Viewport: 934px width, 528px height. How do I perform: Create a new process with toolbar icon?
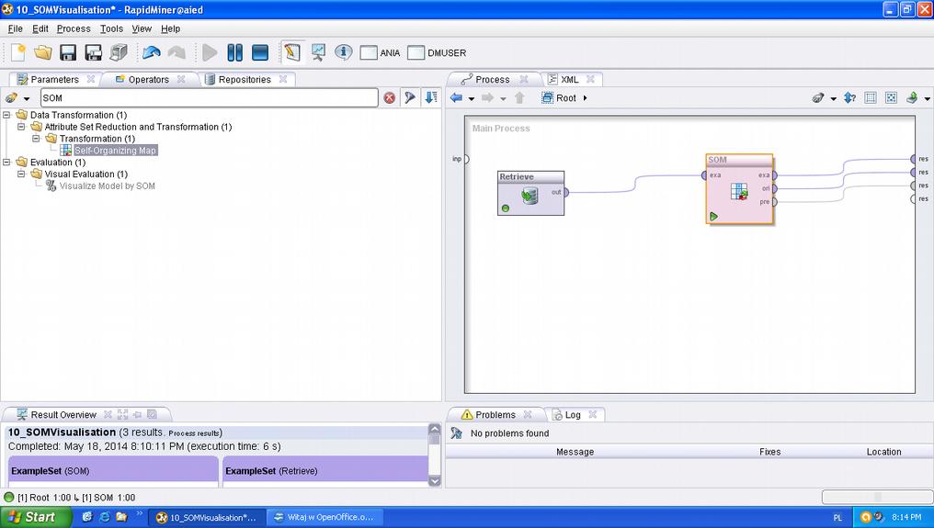coord(18,52)
